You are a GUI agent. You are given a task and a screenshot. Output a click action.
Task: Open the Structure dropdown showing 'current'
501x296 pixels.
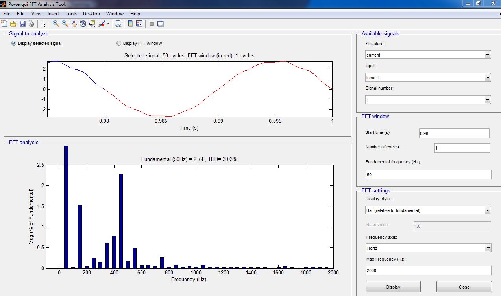[x=428, y=55]
